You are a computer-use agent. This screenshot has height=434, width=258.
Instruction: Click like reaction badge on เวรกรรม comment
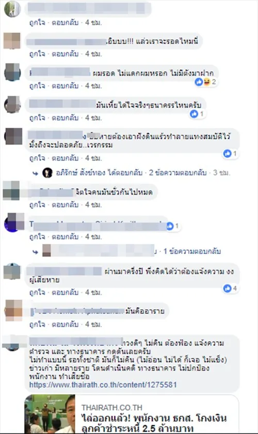click(x=227, y=153)
